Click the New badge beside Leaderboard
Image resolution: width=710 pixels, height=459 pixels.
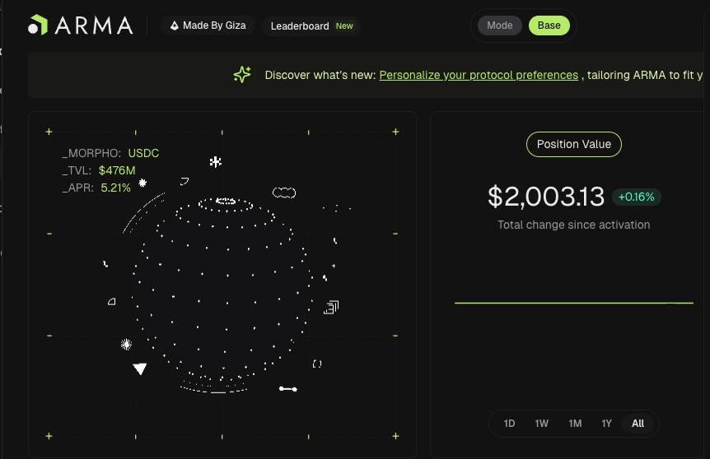344,26
